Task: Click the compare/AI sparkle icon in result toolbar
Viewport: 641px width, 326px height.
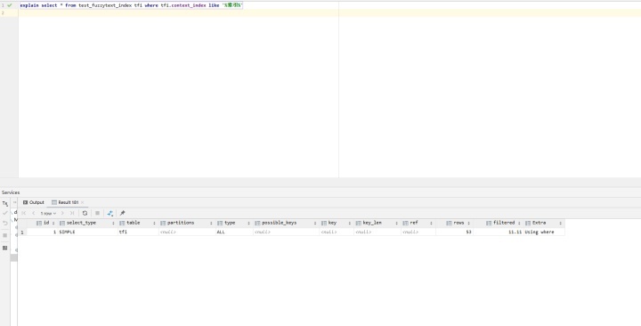Action: pos(110,213)
